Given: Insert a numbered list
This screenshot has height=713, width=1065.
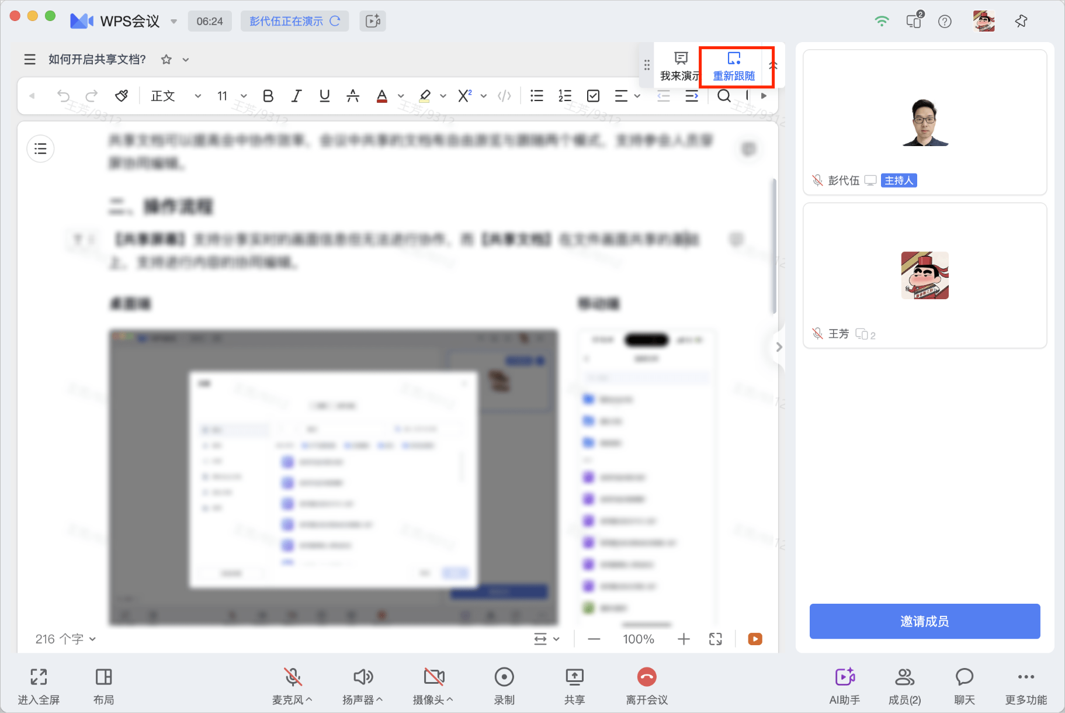Looking at the screenshot, I should [564, 96].
